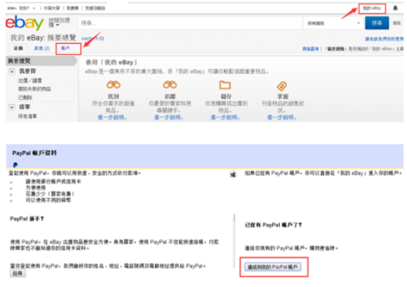Click the 我的 eBay top link
Image resolution: width=407 pixels, height=287 pixels.
pyautogui.click(x=372, y=9)
